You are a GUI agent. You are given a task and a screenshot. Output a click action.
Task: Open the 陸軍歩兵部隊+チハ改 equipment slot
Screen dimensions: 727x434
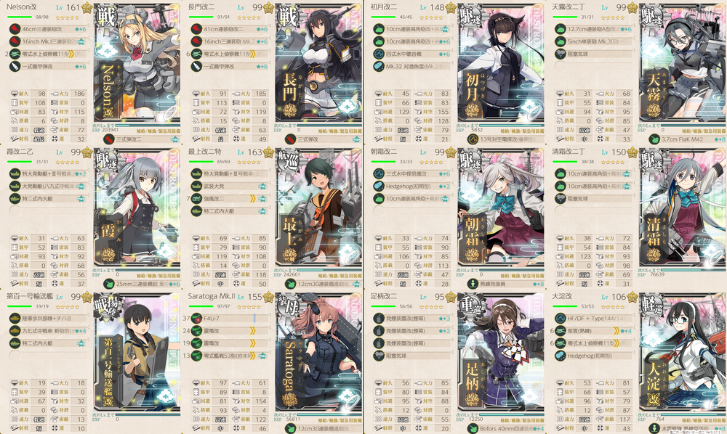[x=48, y=319]
